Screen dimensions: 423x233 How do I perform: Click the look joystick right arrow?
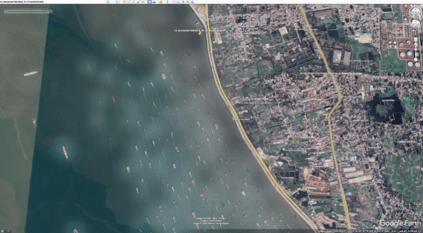point(419,12)
